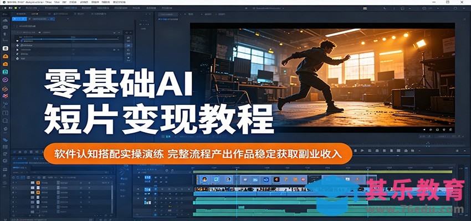The image size is (471, 221).
Task: Select the first avatar thumbnail on the timeline clip
Action: pyautogui.click(x=204, y=180)
